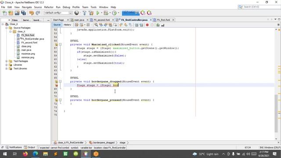
Task: Click Find Previous Occurrence editor icon
Action: 101,25
